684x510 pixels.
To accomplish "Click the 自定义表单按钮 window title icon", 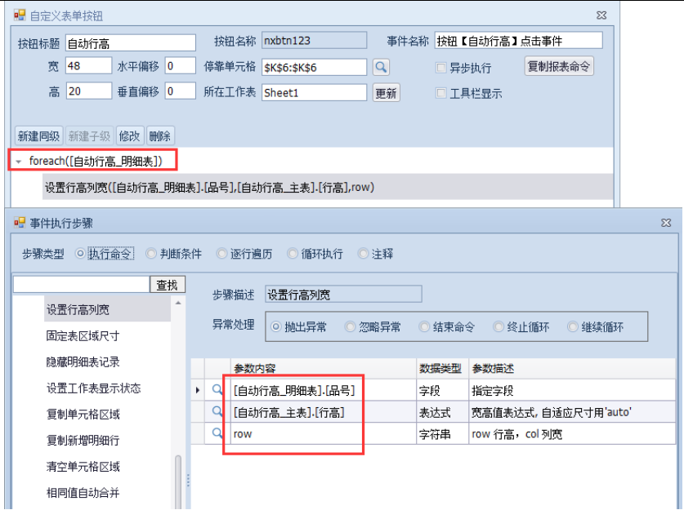I will tap(19, 16).
